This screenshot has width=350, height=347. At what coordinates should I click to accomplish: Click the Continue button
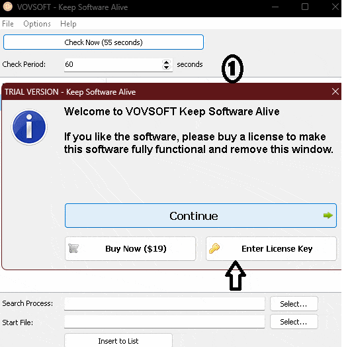click(x=200, y=216)
